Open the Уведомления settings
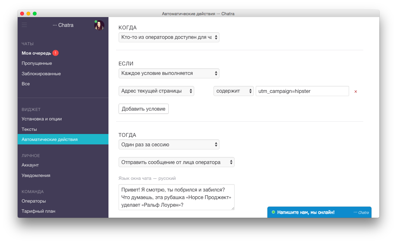 pyautogui.click(x=36, y=175)
